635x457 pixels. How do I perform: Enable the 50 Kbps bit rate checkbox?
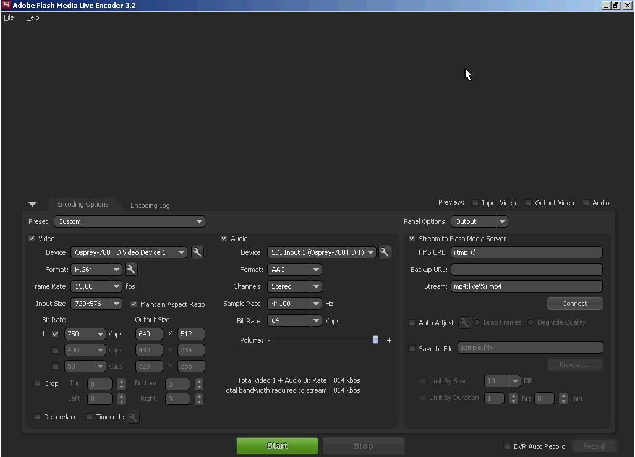tap(55, 366)
